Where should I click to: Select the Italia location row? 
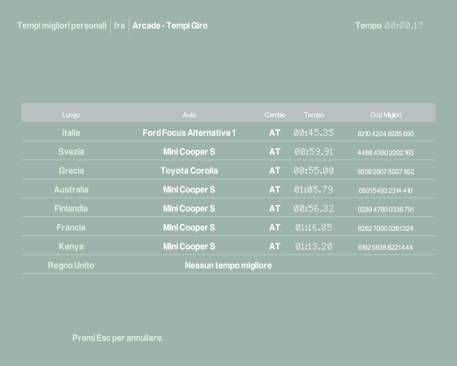[71, 133]
